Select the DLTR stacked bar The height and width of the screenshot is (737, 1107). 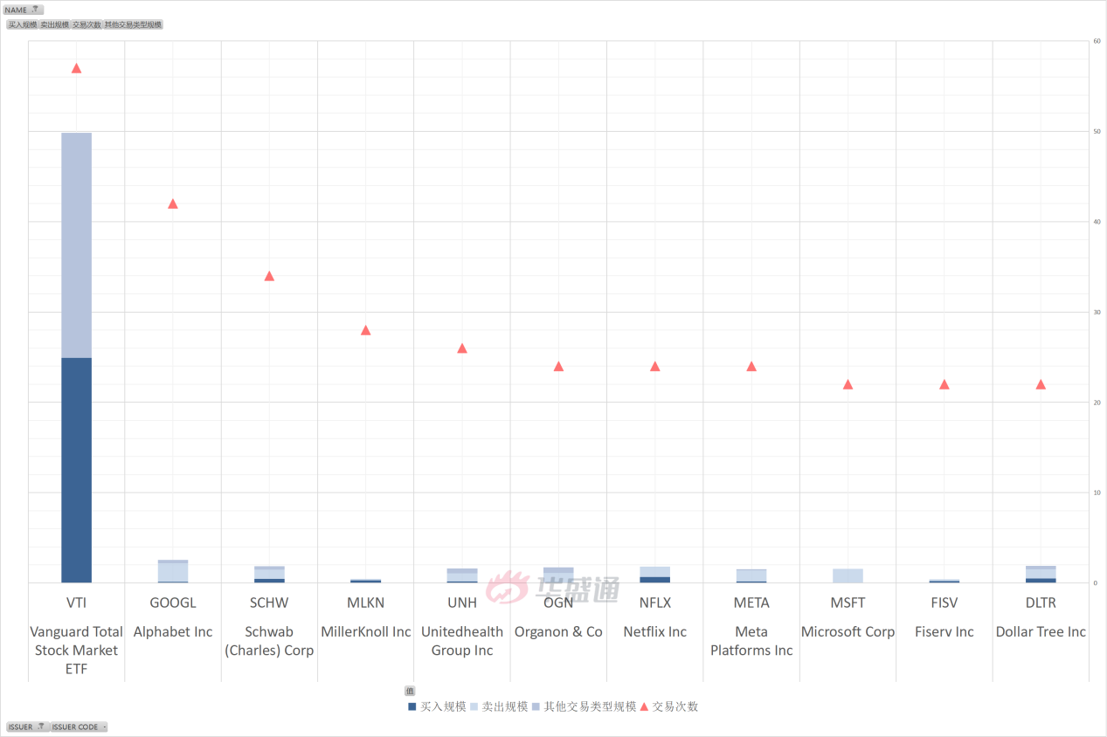(1041, 575)
